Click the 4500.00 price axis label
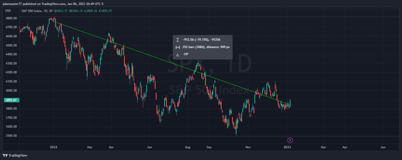402x160 pixels. tap(11, 45)
